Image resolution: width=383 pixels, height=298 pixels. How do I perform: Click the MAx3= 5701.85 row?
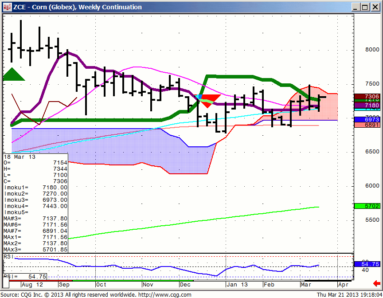35,250
